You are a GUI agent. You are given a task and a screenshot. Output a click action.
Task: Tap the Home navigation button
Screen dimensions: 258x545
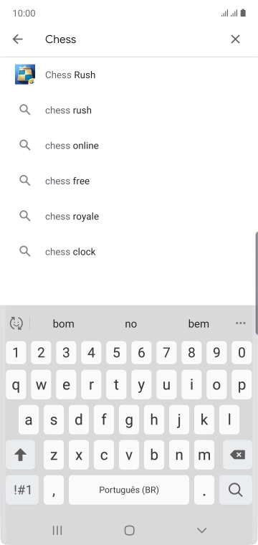point(129,531)
